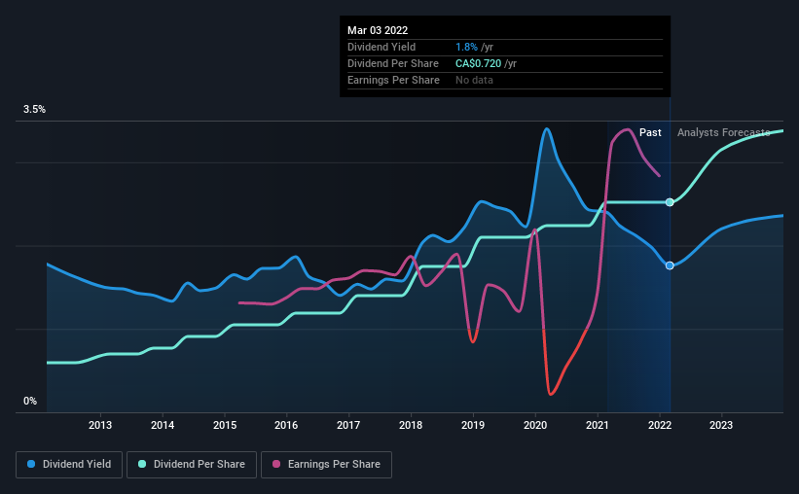Click the teal Dividend Per Share marker at 2022
799x494 pixels.
(x=670, y=202)
